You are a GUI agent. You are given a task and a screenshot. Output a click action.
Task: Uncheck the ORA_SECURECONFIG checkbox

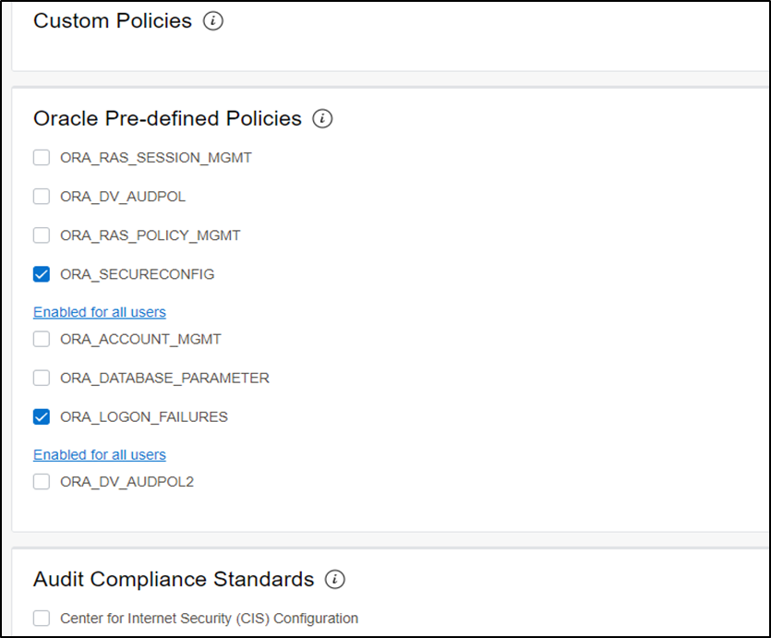pyautogui.click(x=42, y=274)
